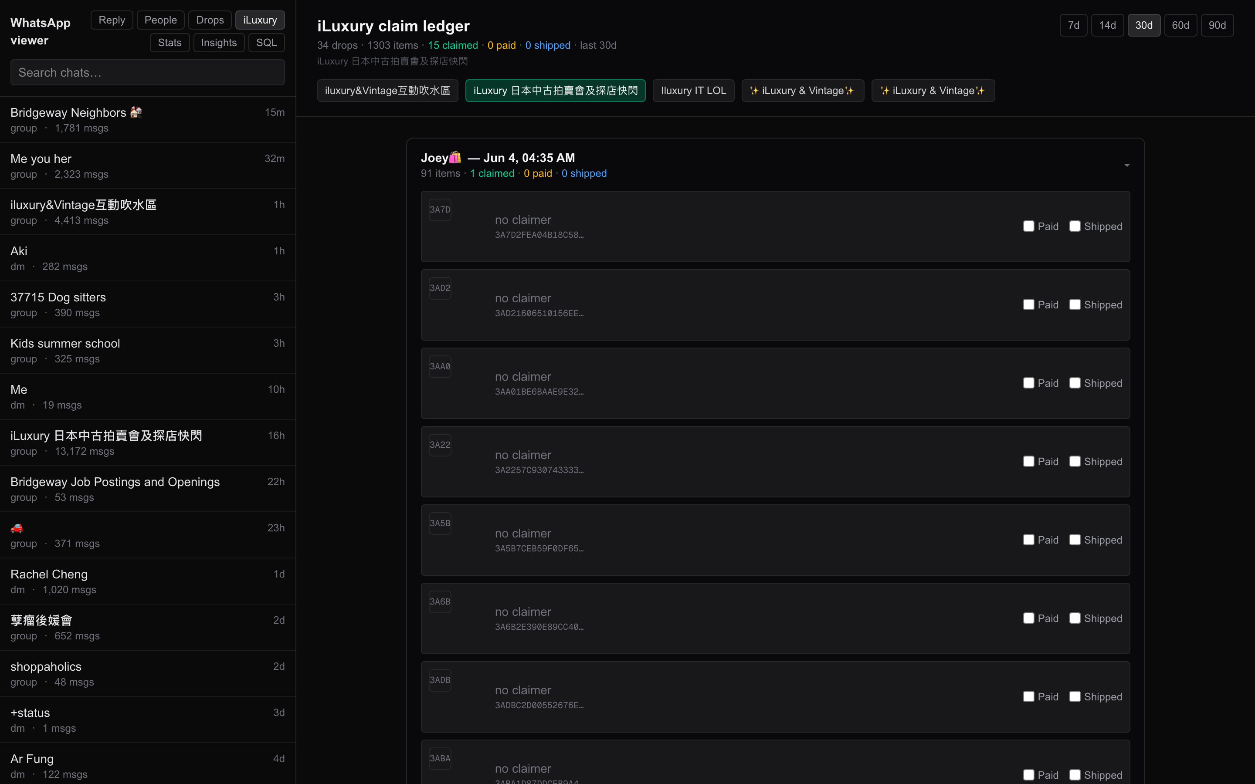
Task: Check Paid for item 3ADBC2D00552676E
Action: 1028,696
